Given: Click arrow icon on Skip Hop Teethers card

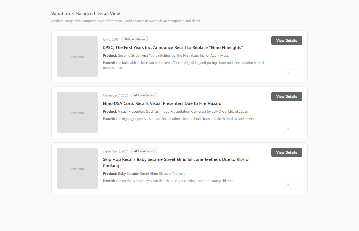Looking at the screenshot, I should point(298,185).
